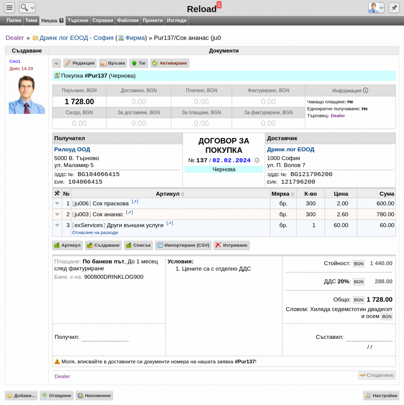Click the pin icon at top right
The width and height of the screenshot is (404, 405).
click(x=394, y=7)
